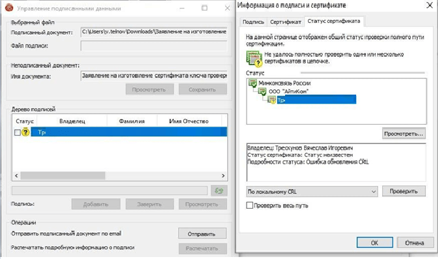The image size is (439, 259).
Task: Select yellow question status icon in signature row
Action: click(25, 132)
